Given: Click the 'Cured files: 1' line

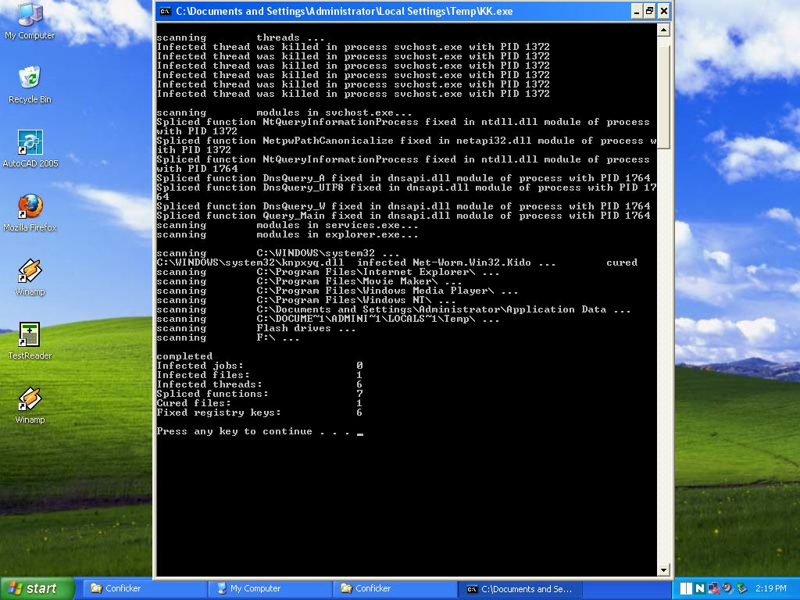Looking at the screenshot, I should tap(259, 403).
